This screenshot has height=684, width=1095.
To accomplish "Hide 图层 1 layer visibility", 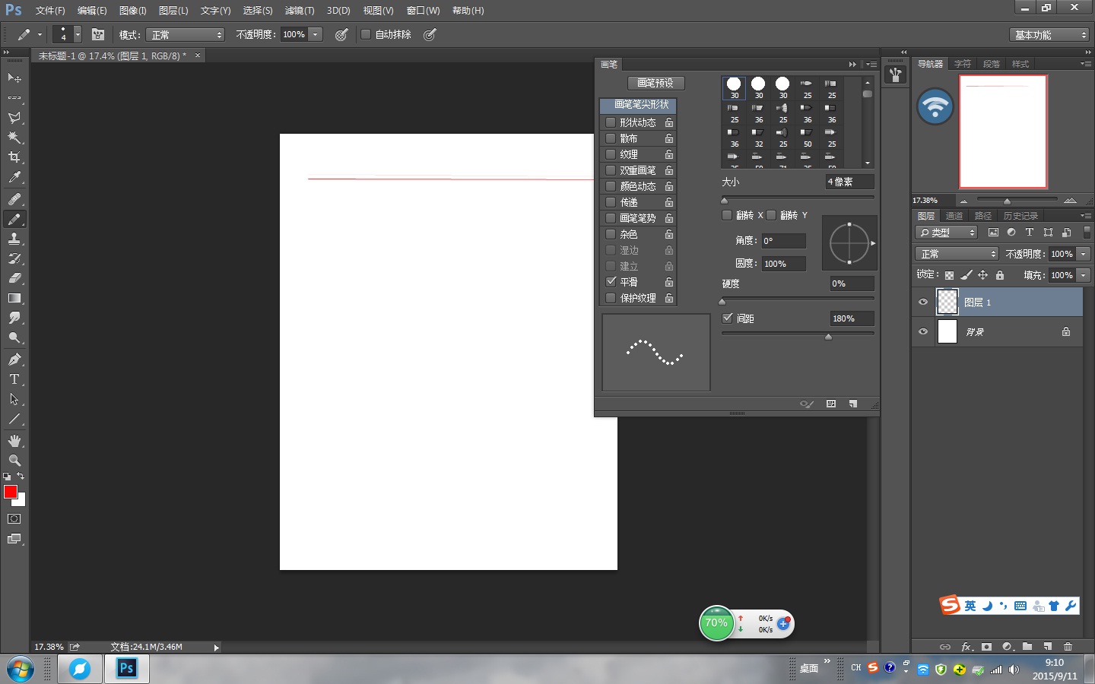I will click(x=923, y=302).
